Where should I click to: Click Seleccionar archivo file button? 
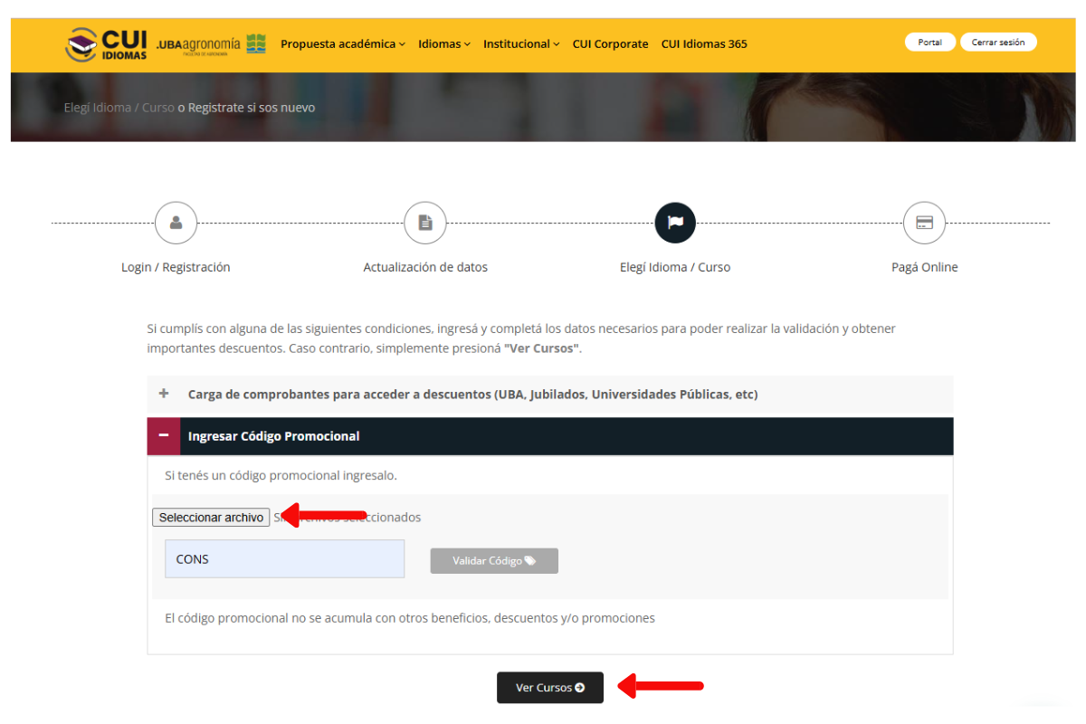pos(211,518)
